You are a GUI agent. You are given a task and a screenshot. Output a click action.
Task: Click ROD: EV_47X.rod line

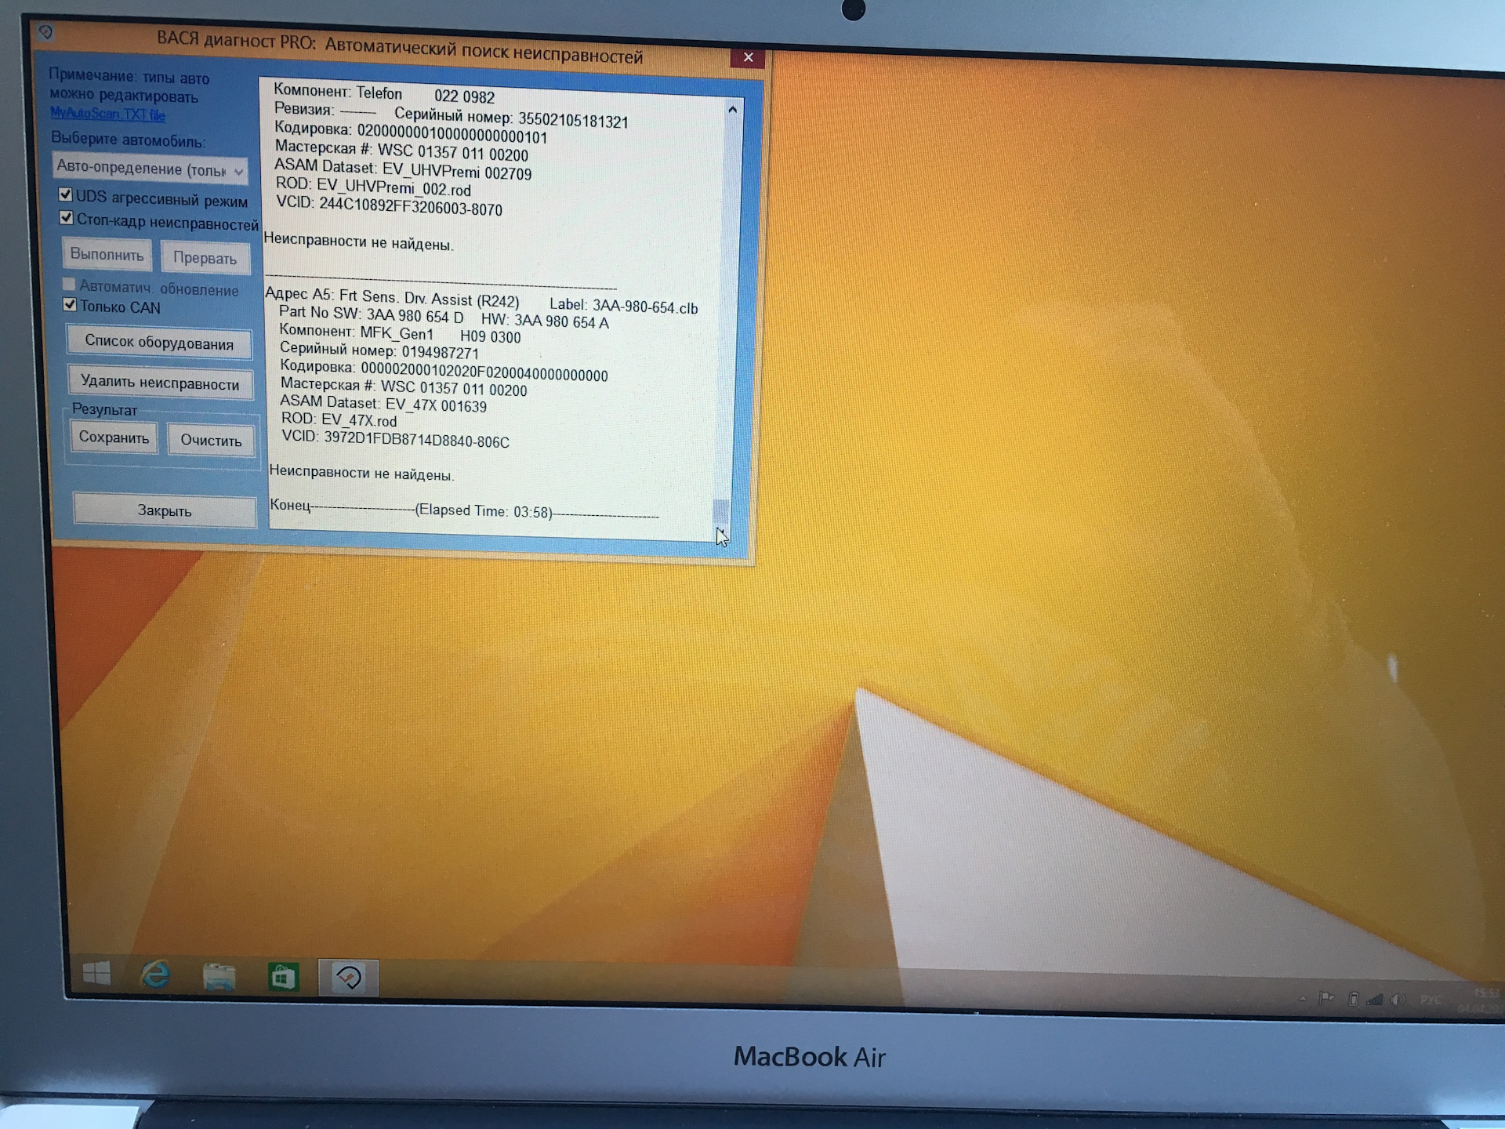coord(339,419)
